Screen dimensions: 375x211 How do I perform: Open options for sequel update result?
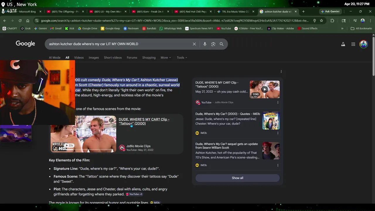click(x=278, y=165)
